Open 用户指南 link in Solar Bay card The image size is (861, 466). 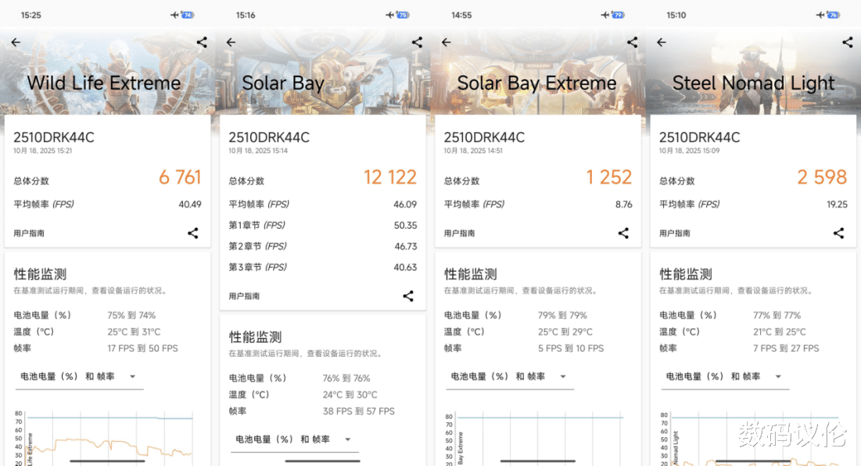245,297
